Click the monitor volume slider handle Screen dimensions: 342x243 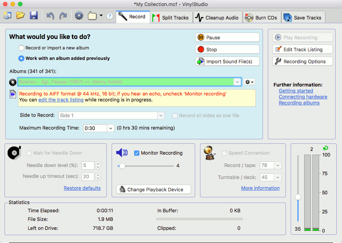pyautogui.click(x=122, y=166)
